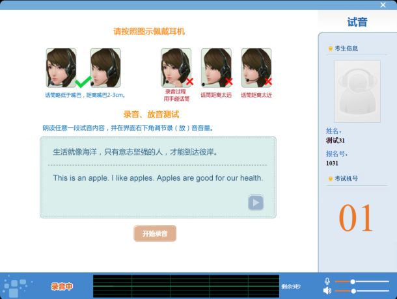Viewport: 397px width, 299px height.
Task: Click the red X on 用手碰话筒 image
Action: coord(189,81)
